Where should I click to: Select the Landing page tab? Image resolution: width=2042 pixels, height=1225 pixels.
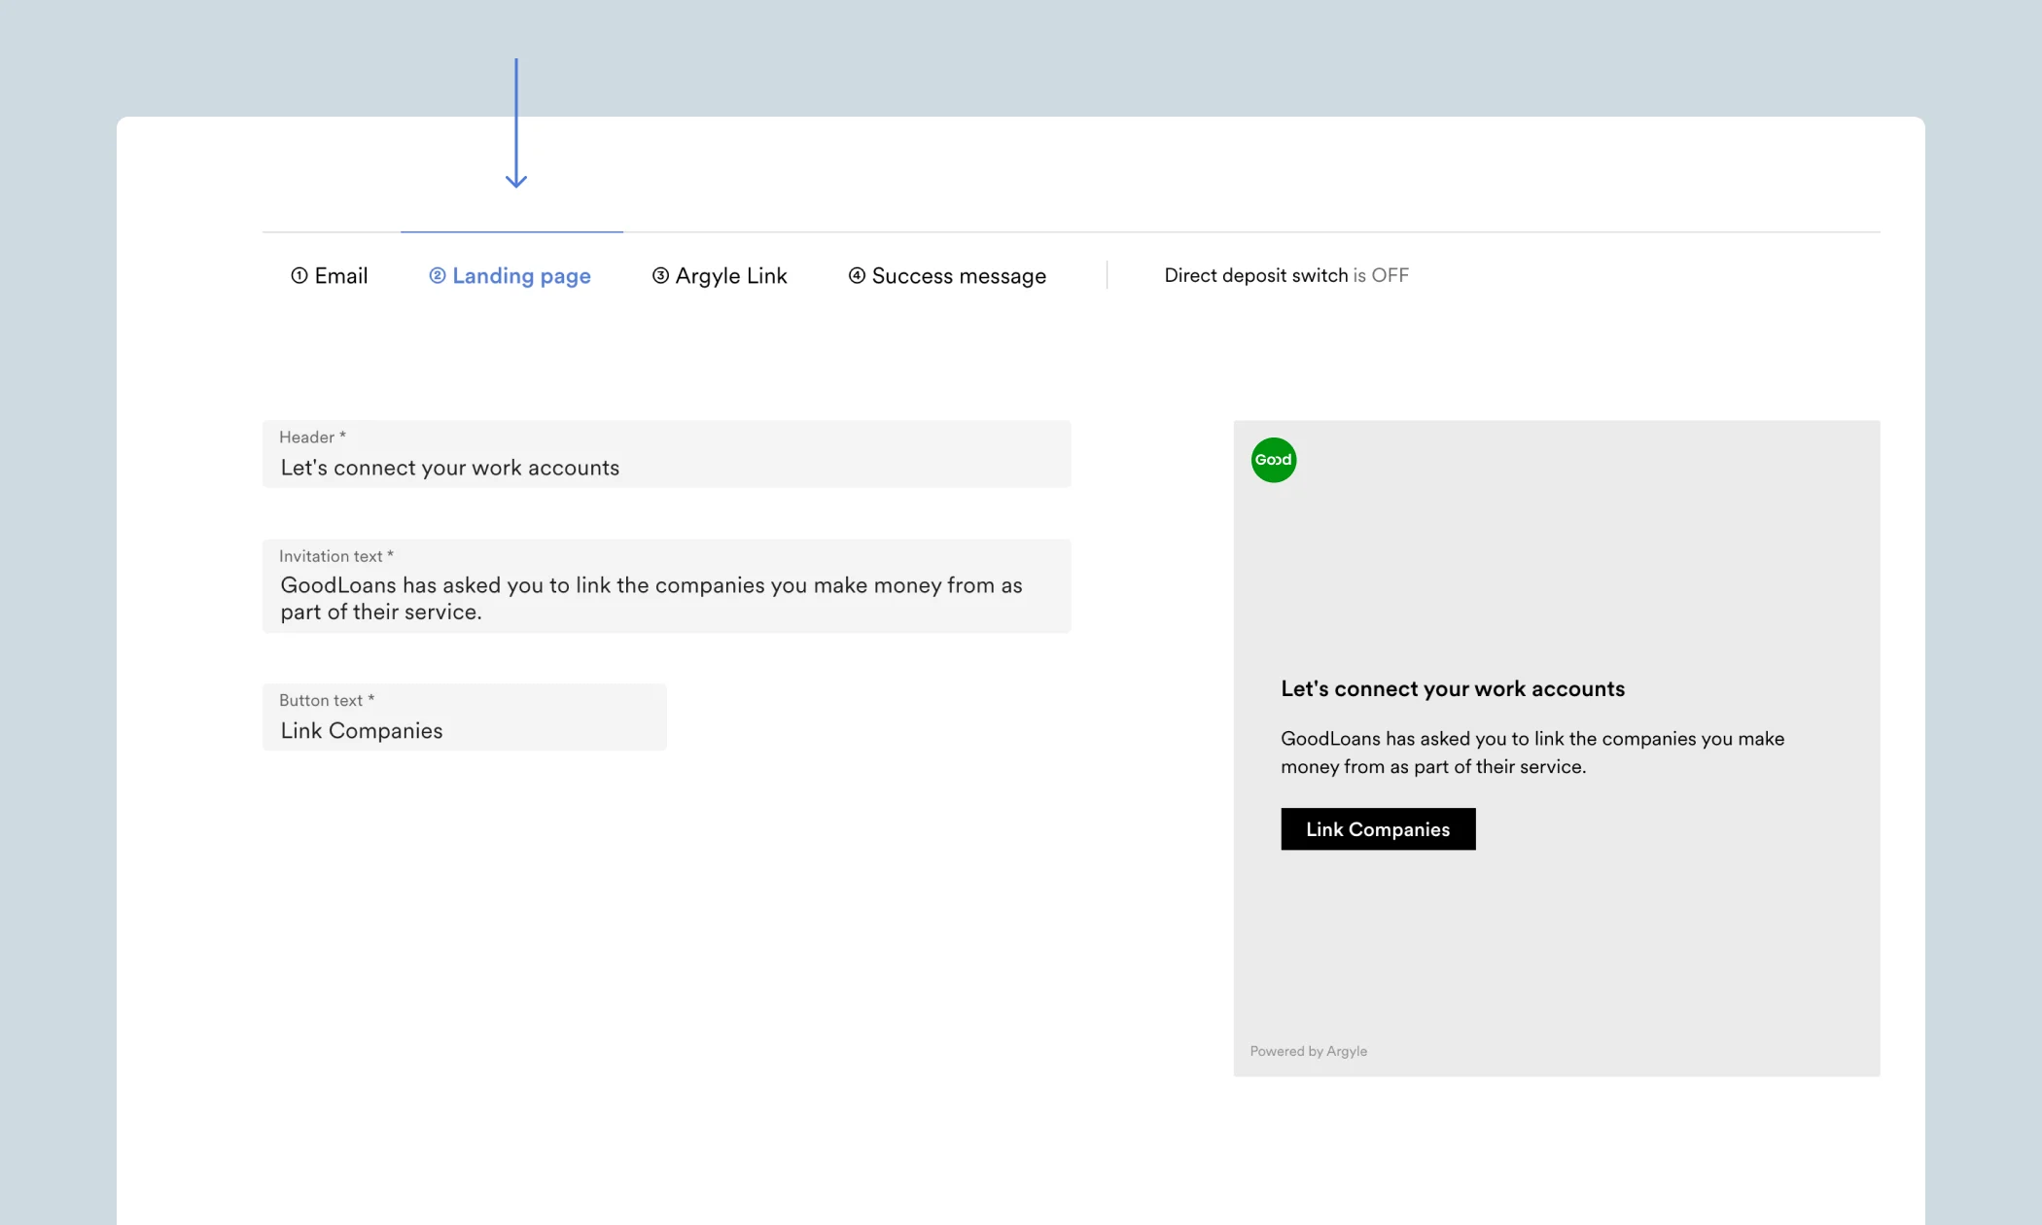[x=510, y=276]
